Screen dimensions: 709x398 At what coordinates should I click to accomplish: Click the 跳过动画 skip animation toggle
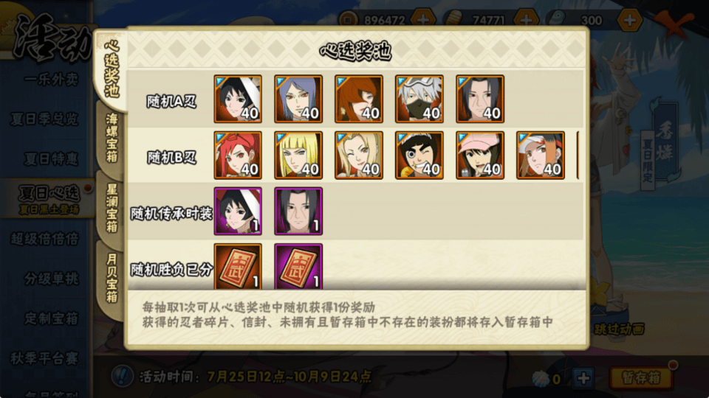[619, 329]
